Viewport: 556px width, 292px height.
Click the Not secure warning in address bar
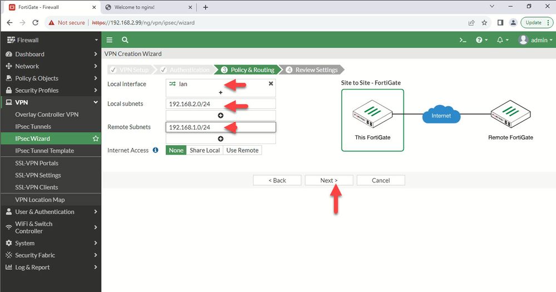(67, 23)
